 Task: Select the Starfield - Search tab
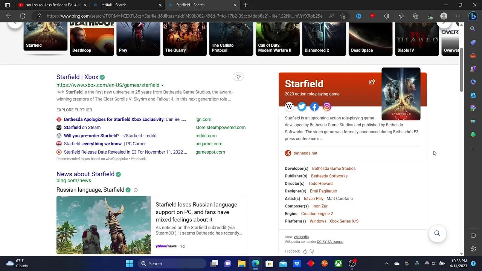(203, 5)
